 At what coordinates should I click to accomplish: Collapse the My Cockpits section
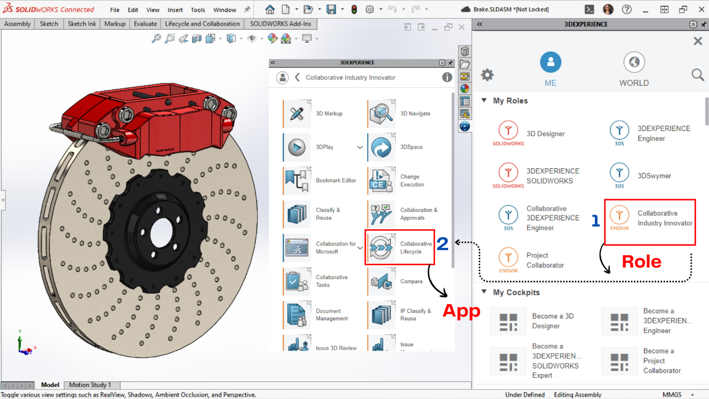484,292
